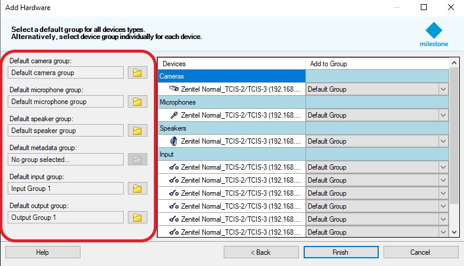Image resolution: width=464 pixels, height=266 pixels.
Task: Click the camera icon under Cameras
Action: coord(174,89)
